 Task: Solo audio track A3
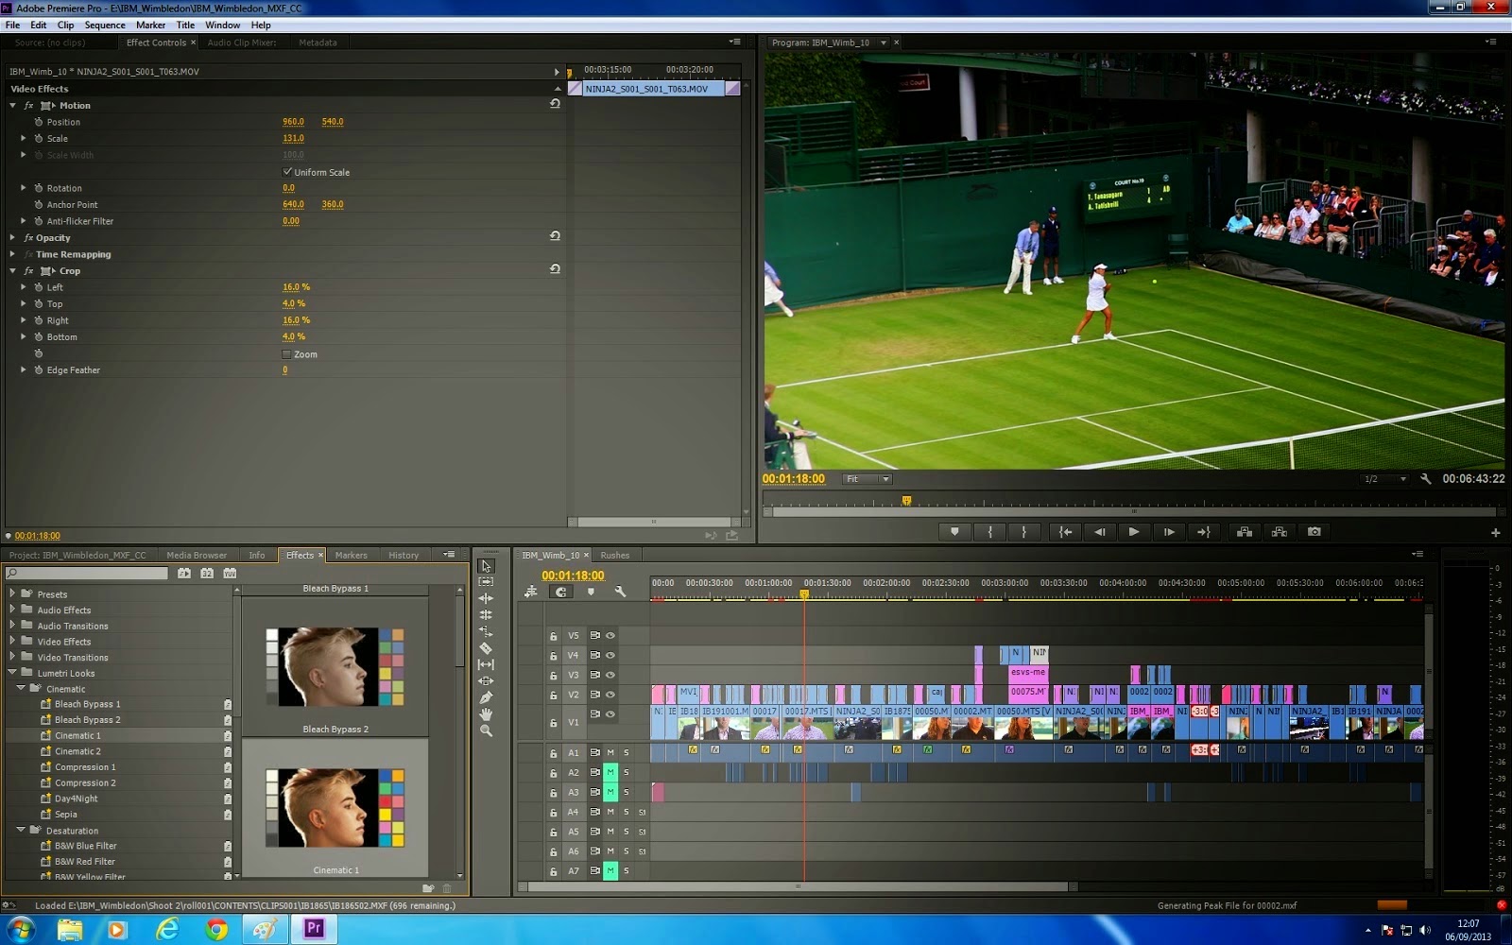click(626, 792)
